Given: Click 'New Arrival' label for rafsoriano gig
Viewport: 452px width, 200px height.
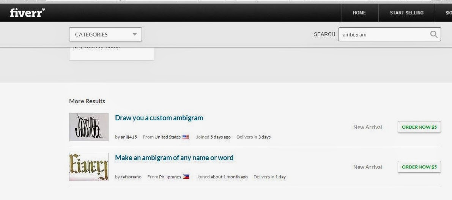Looking at the screenshot, I should (367, 167).
